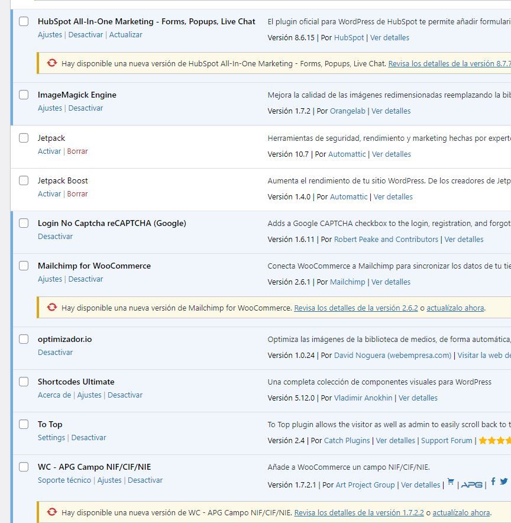Open Acerca de for Shortcodes Ultimate
Screen dimensions: 511x523
click(54, 395)
